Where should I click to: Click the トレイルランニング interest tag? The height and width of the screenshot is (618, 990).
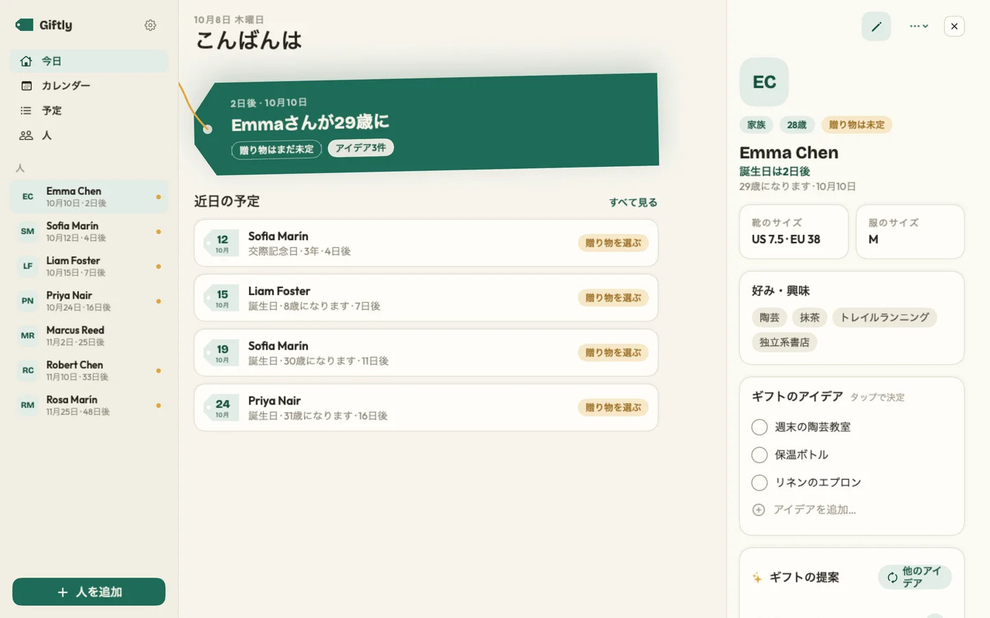pyautogui.click(x=885, y=318)
